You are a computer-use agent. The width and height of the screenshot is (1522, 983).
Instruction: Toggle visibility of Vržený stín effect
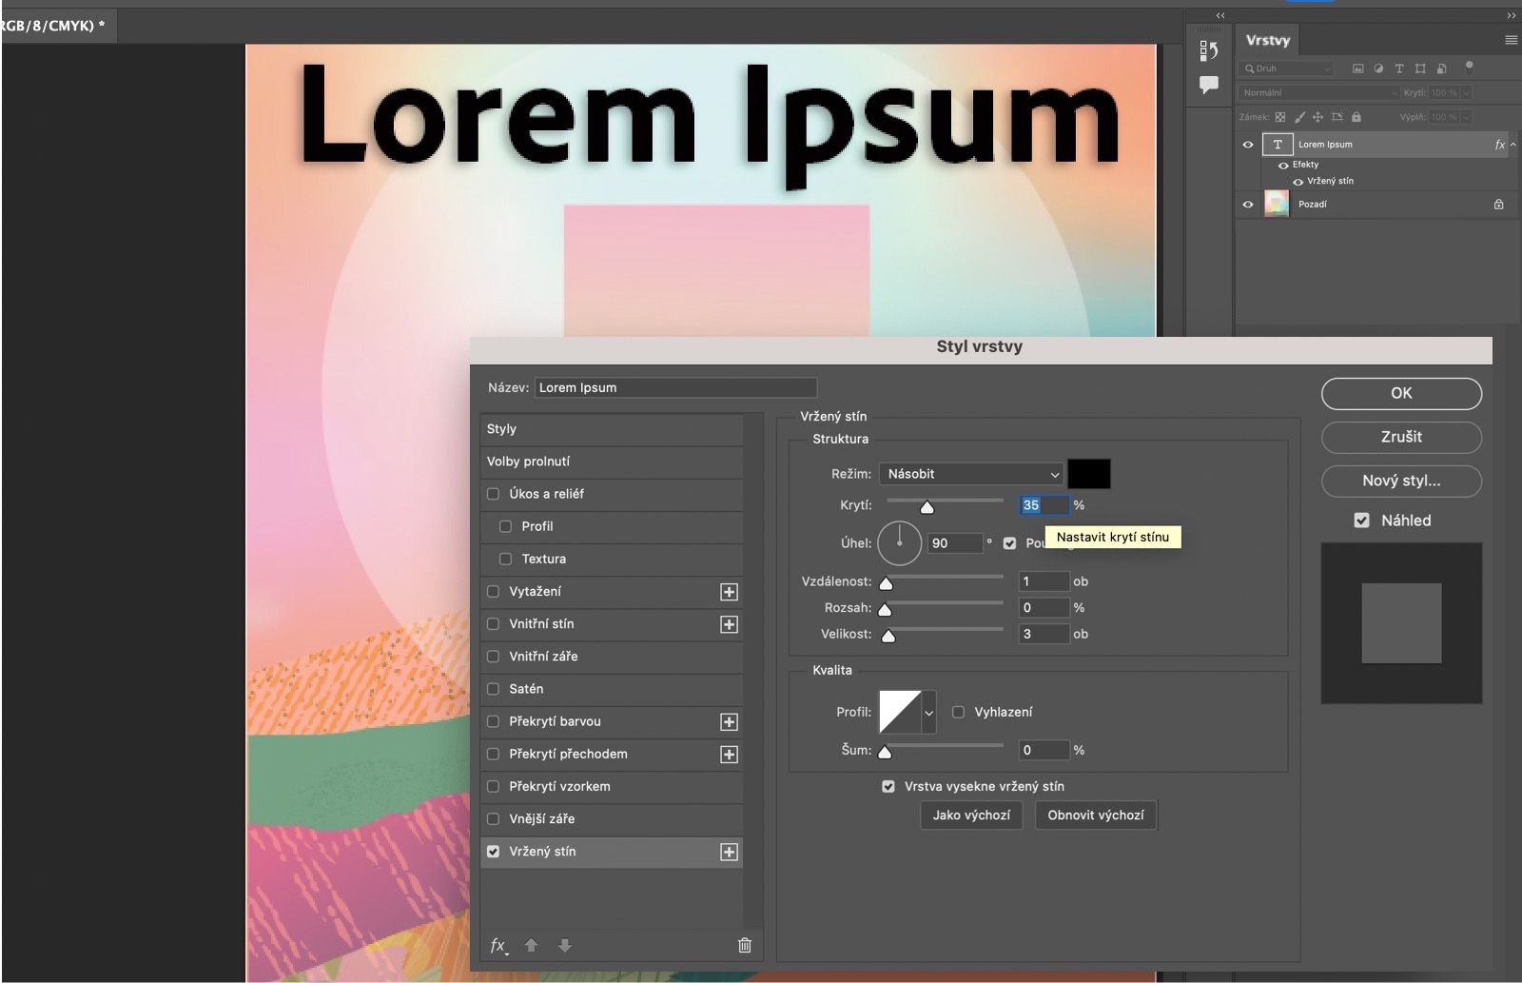pos(1298,181)
